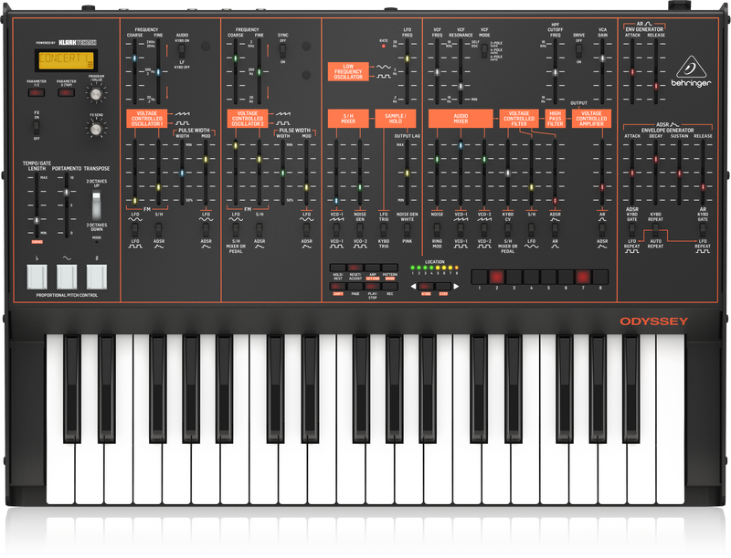Click the left location arrow
This screenshot has width=731, height=558.
[416, 286]
